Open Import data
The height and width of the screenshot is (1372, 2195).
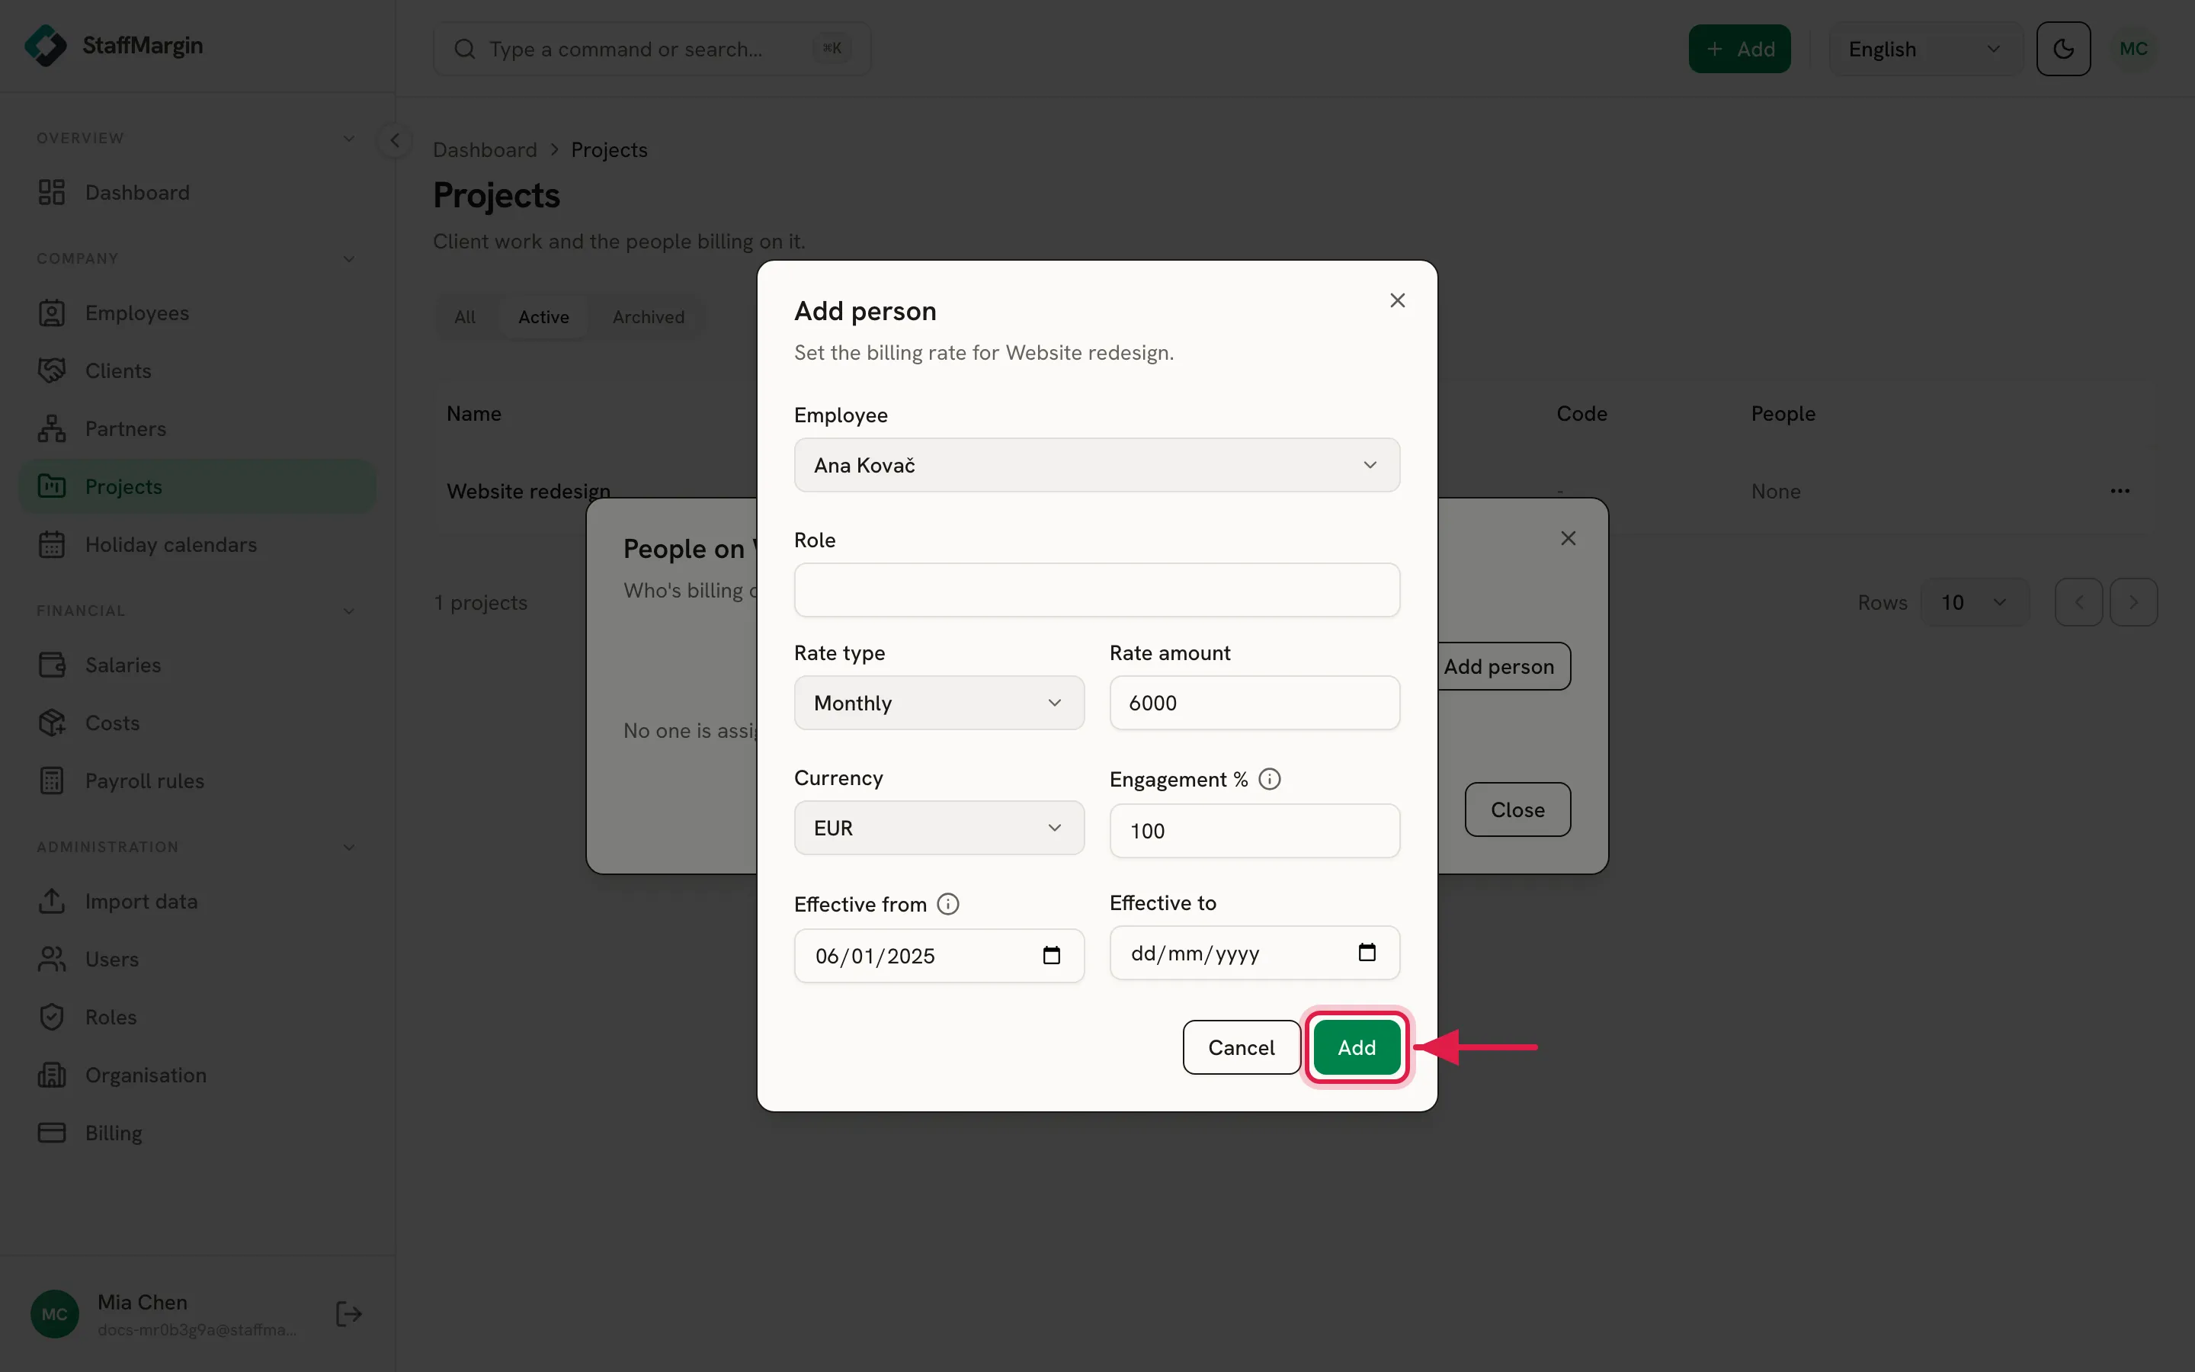click(197, 902)
